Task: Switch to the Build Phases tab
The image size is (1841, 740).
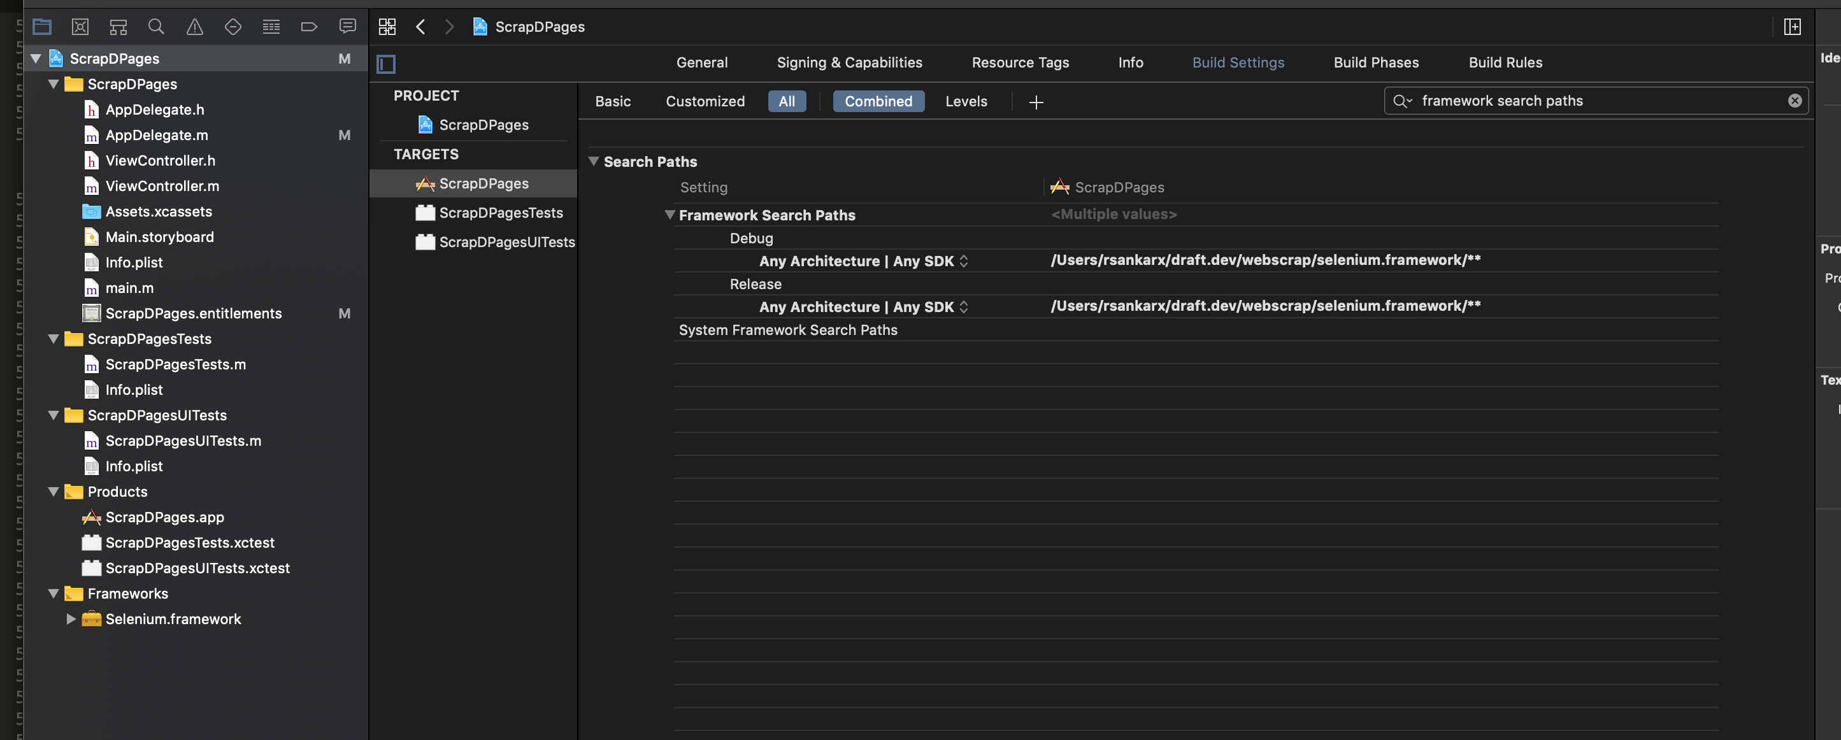Action: click(x=1376, y=63)
